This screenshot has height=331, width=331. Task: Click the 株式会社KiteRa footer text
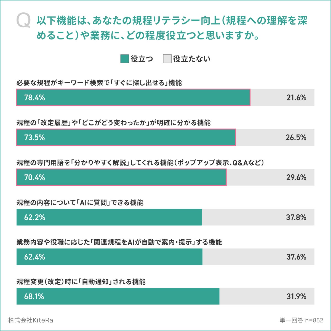pyautogui.click(x=31, y=320)
